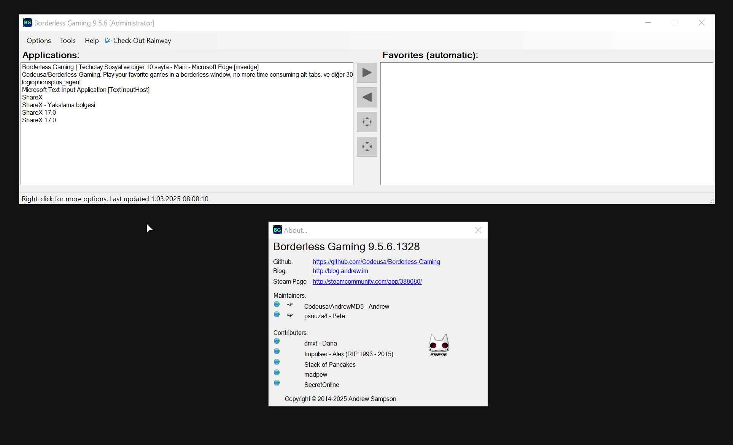This screenshot has height=445, width=733.
Task: Click the Codeusa cat logo in About
Action: 439,345
